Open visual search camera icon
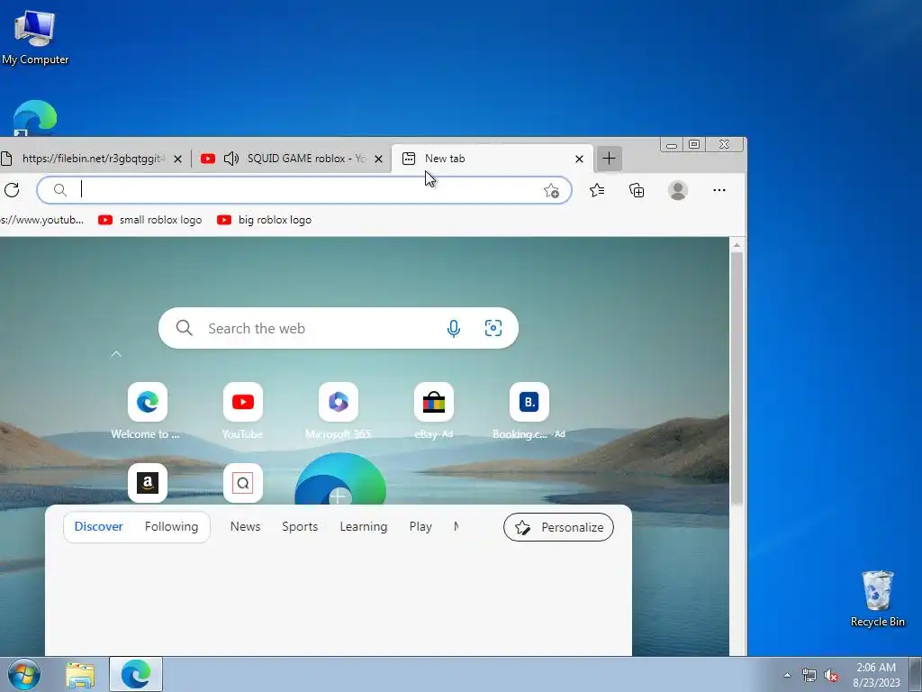The width and height of the screenshot is (922, 692). (x=493, y=328)
